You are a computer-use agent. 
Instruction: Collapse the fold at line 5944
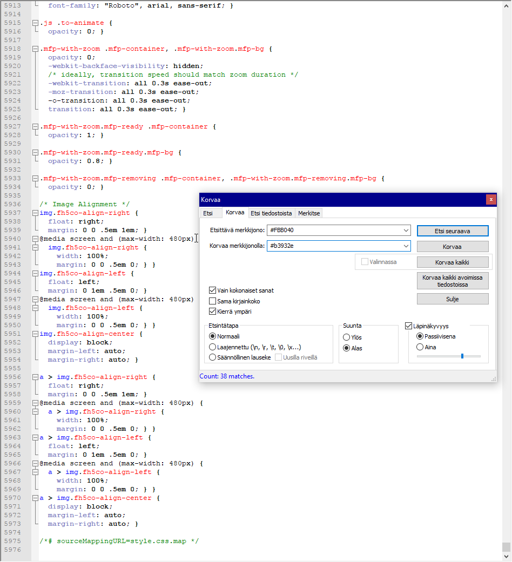[x=35, y=274]
